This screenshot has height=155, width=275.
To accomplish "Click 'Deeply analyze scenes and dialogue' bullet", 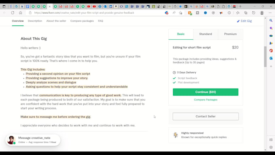I will click(x=51, y=82).
